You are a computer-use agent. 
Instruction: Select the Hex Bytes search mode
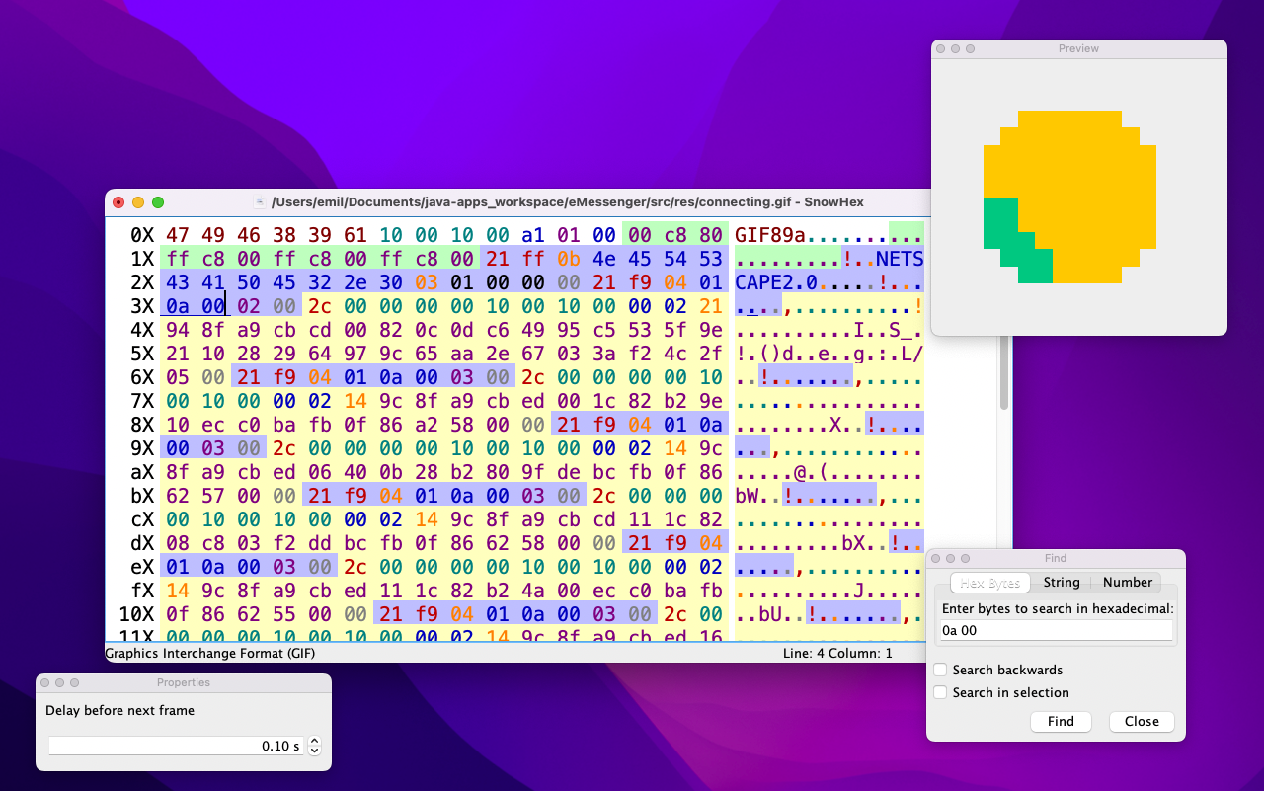point(989,582)
